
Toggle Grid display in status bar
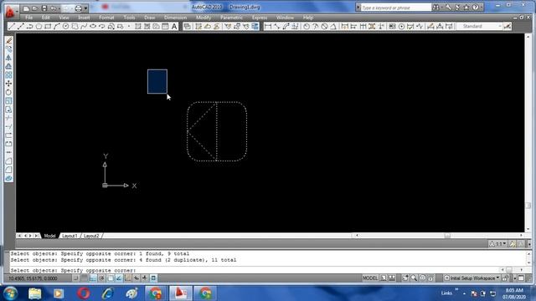[84, 278]
